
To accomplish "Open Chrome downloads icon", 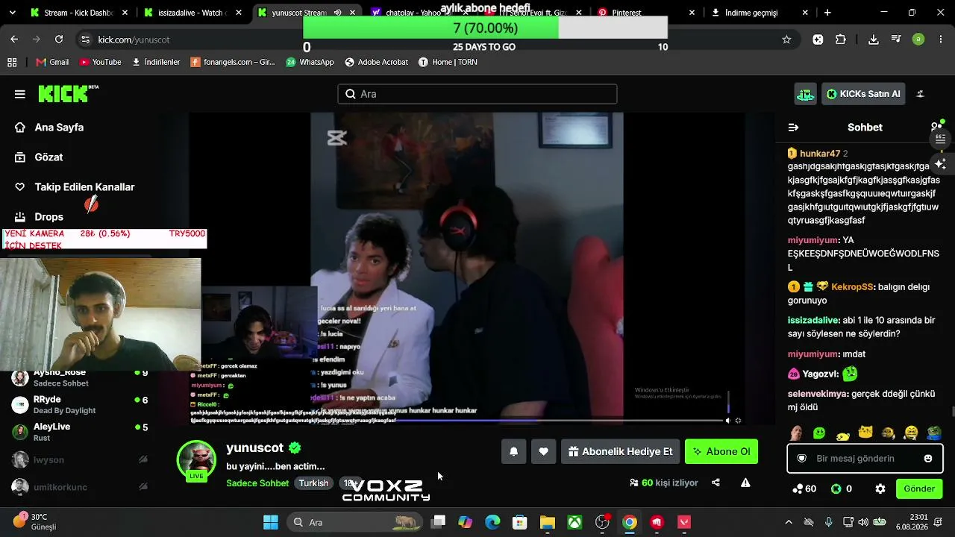I will coord(874,40).
